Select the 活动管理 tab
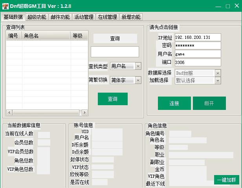This screenshot has height=188, width=242. tap(84, 17)
